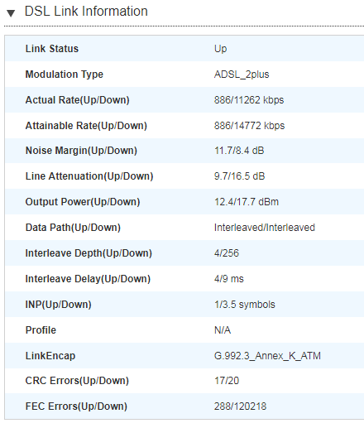Click the Modulation Type label
Screen dimensions: 364x428
[65, 75]
